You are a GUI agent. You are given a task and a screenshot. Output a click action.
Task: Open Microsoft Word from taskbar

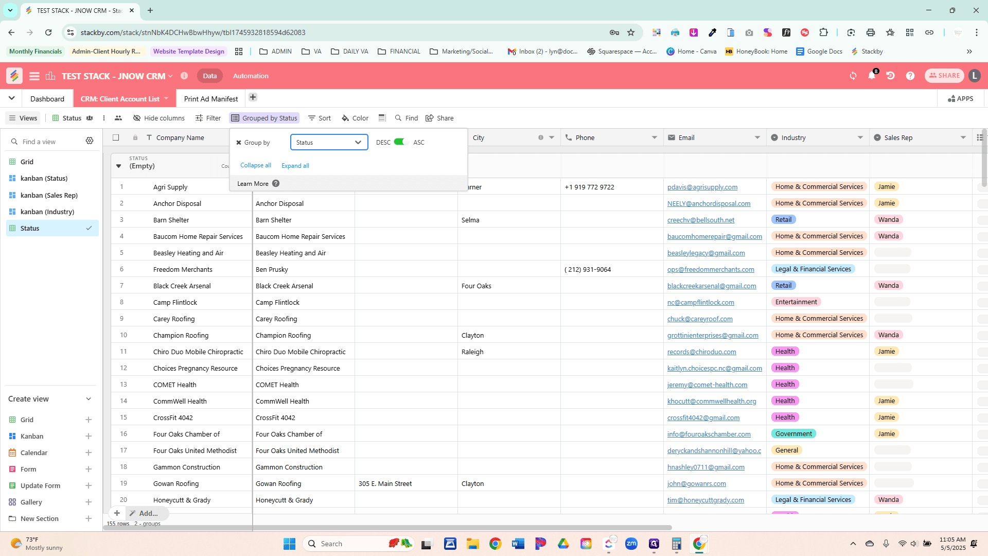[518, 544]
